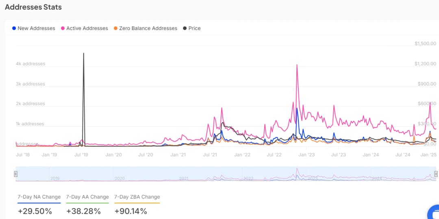Select the 7-Day NA Change tab
Screen dimensions: 439x219
tap(39, 197)
